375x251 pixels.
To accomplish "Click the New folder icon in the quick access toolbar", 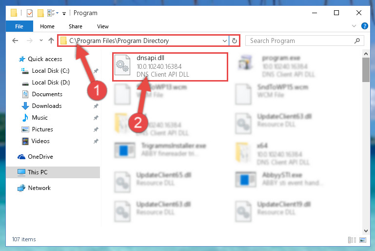I will tap(40, 13).
